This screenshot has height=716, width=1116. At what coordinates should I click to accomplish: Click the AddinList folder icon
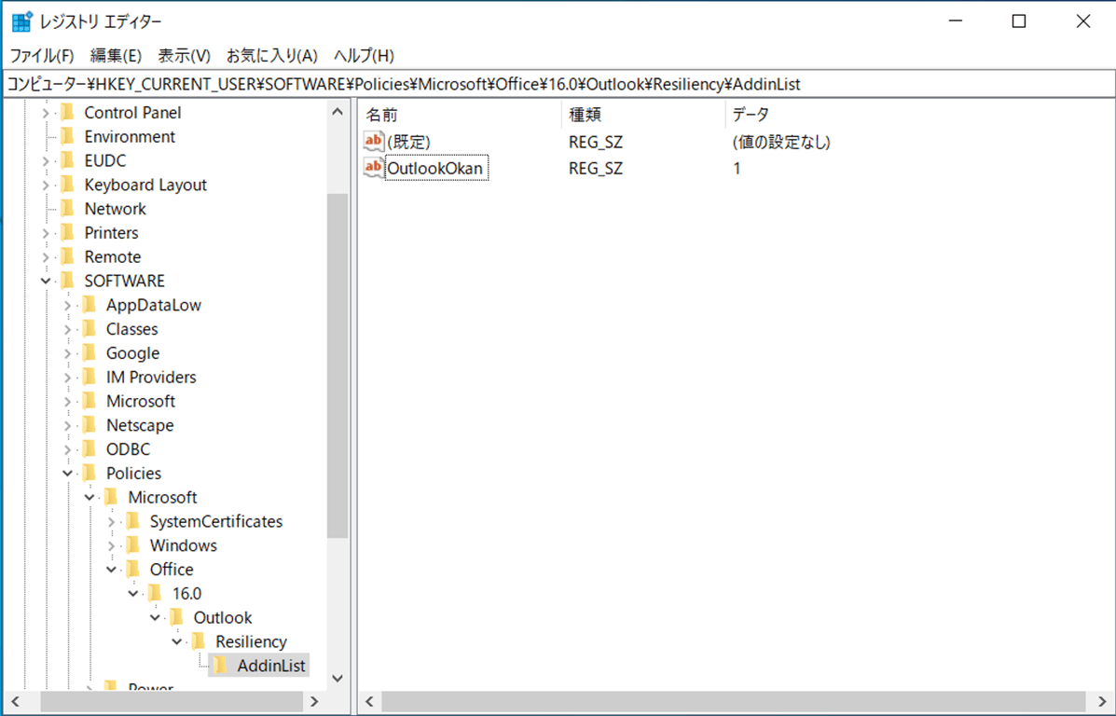coord(221,667)
